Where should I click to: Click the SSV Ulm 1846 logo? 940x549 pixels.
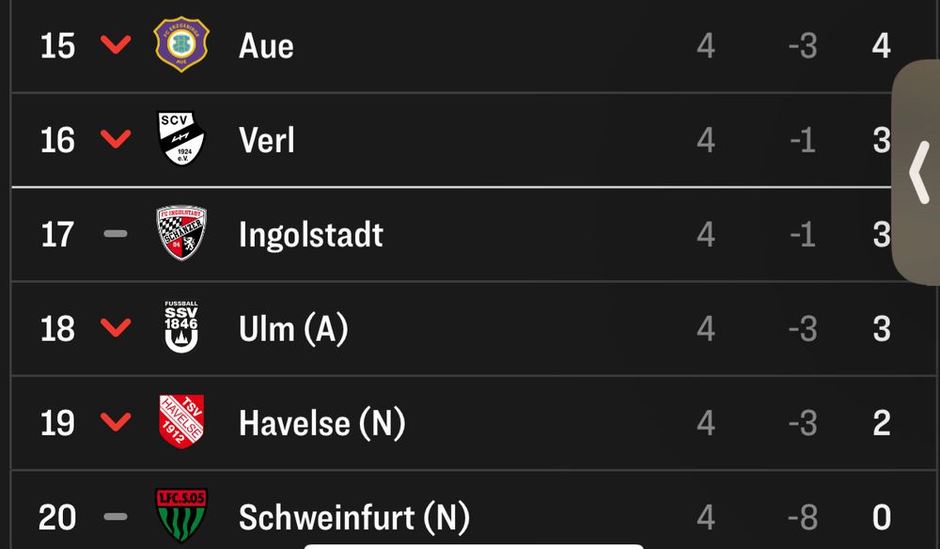(x=180, y=328)
